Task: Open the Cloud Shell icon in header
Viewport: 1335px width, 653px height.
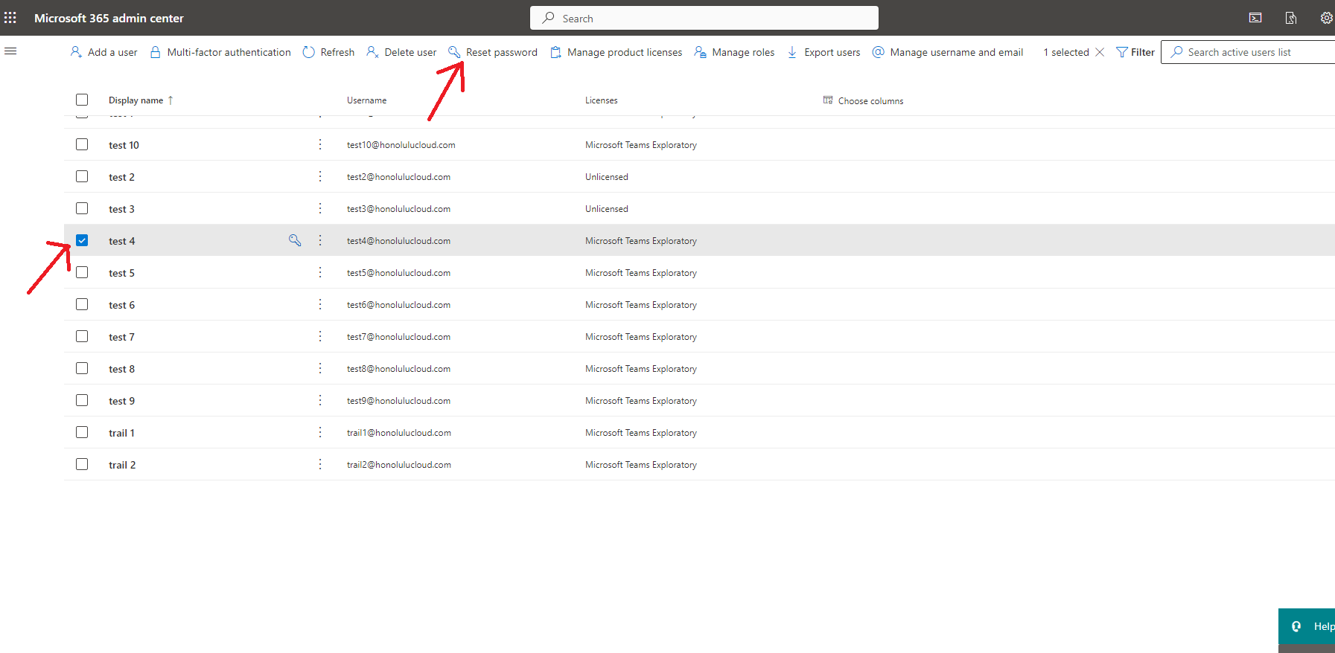Action: pos(1255,18)
